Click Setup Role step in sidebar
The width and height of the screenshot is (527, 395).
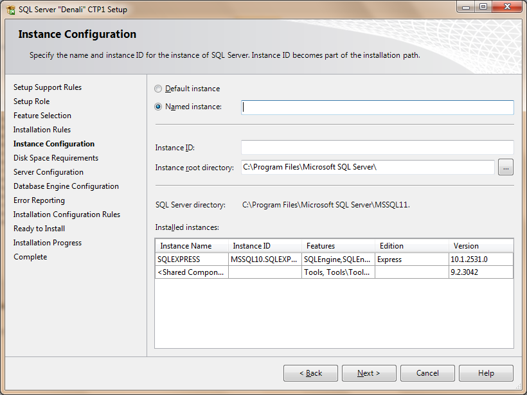pos(31,101)
